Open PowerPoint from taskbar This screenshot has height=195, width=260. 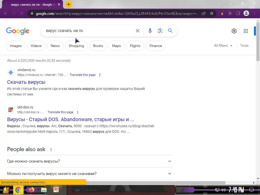[56, 190]
